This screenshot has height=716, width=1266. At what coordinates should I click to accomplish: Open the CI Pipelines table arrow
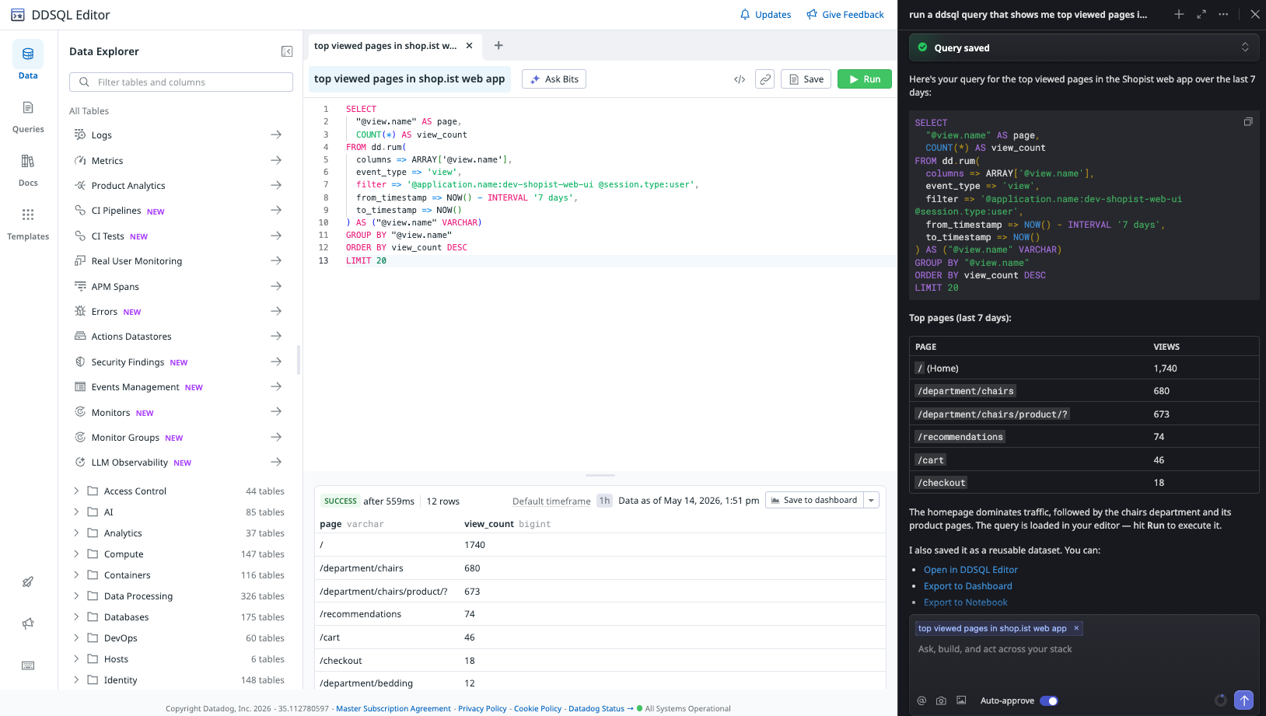click(276, 210)
